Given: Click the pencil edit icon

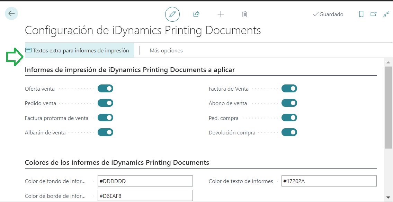Looking at the screenshot, I should [172, 14].
